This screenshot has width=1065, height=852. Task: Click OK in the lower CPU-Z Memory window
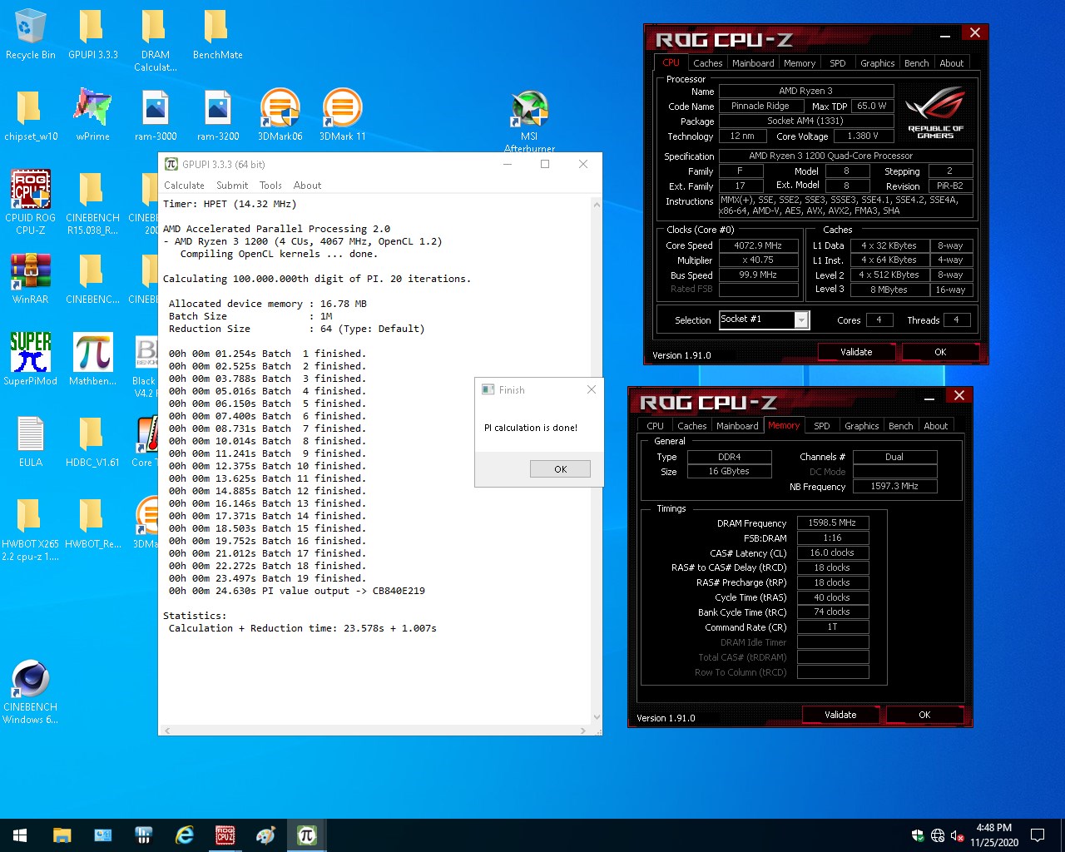click(x=924, y=715)
